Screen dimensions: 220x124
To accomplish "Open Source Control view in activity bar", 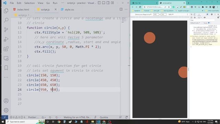I will point(6,30).
